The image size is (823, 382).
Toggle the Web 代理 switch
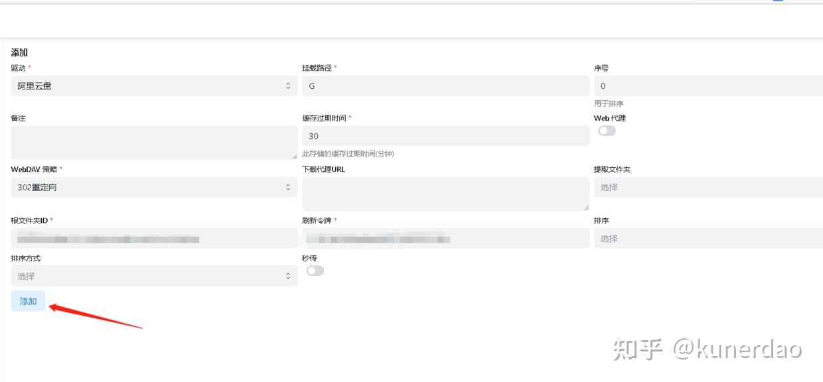[607, 131]
